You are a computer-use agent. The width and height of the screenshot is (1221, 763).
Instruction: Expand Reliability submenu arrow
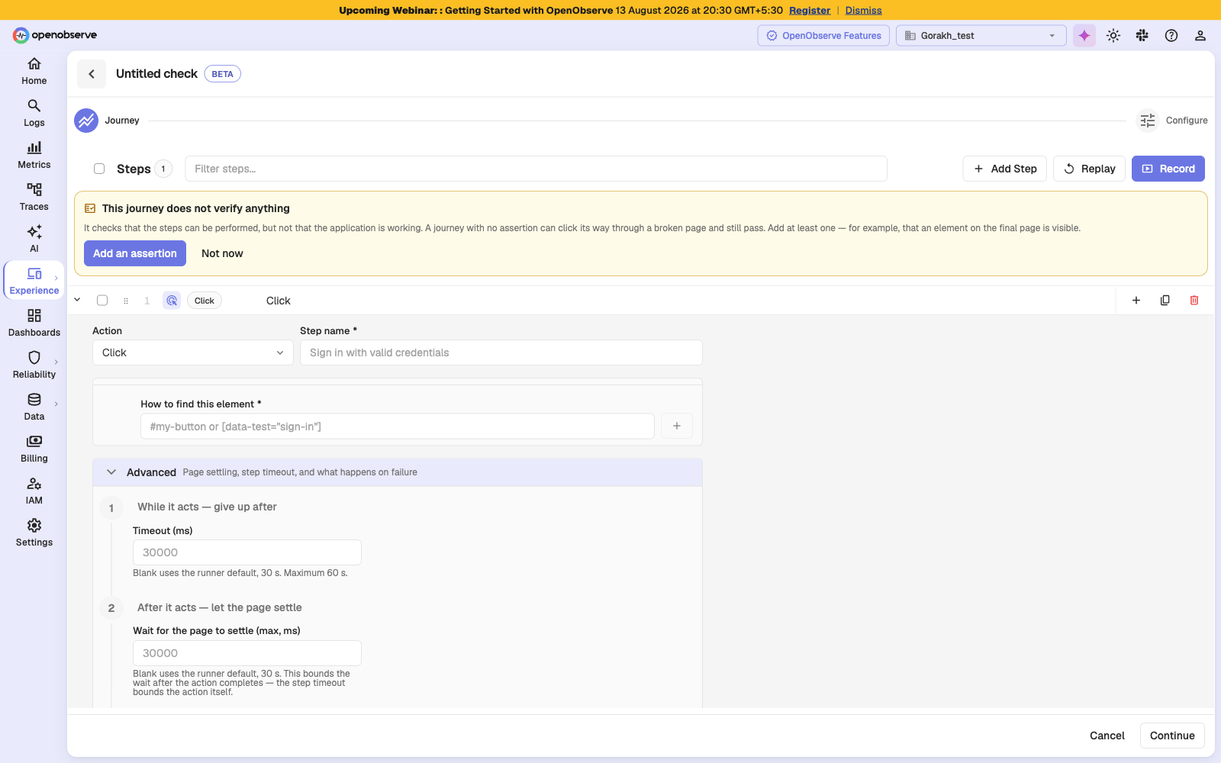(x=56, y=362)
